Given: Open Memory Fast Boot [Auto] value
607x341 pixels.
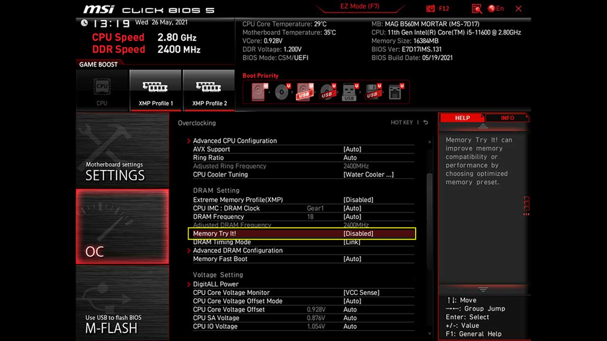Looking at the screenshot, I should coord(352,259).
